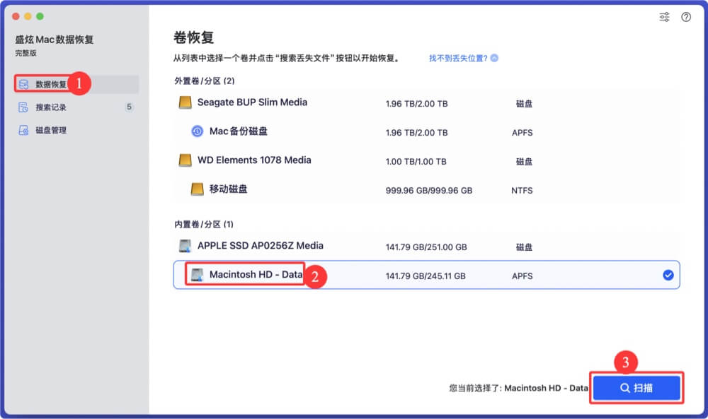Click the Mac 备份磁盘 volume icon
The width and height of the screenshot is (708, 419).
click(x=196, y=131)
